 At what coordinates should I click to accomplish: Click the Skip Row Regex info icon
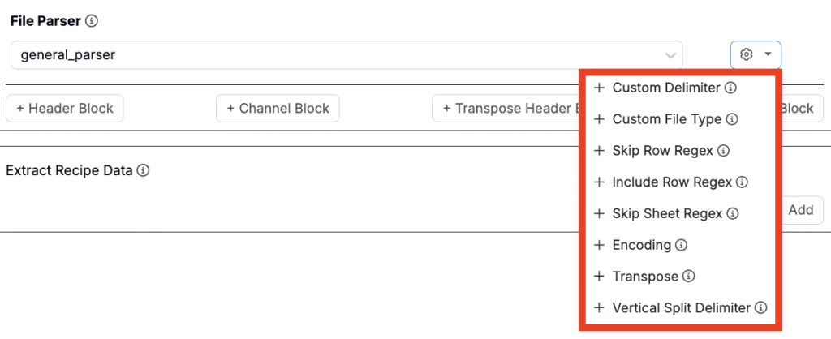724,151
